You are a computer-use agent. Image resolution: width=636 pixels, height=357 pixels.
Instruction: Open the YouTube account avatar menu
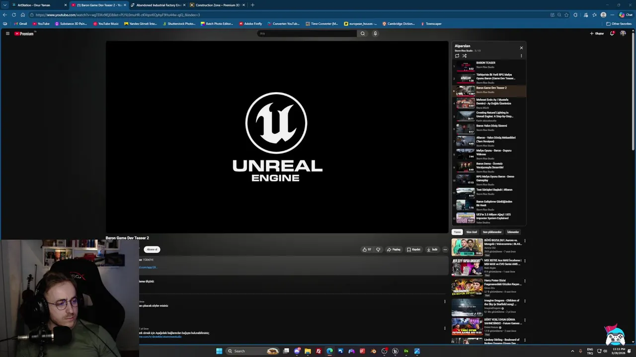click(623, 33)
